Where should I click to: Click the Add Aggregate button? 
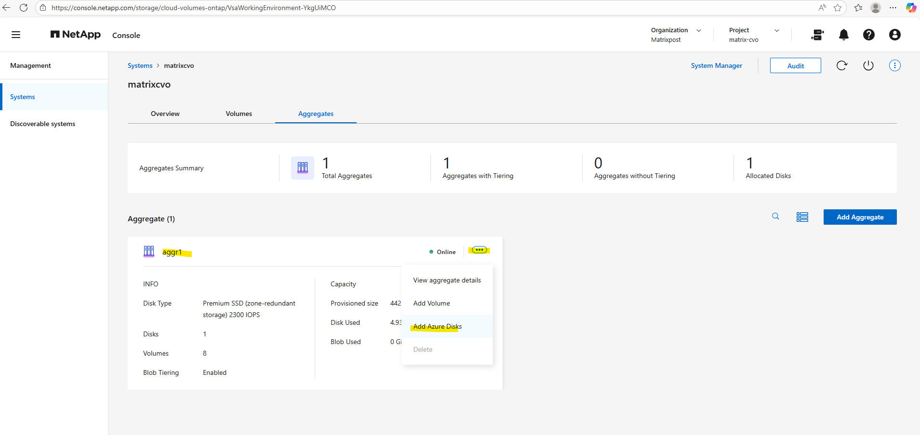(x=860, y=217)
